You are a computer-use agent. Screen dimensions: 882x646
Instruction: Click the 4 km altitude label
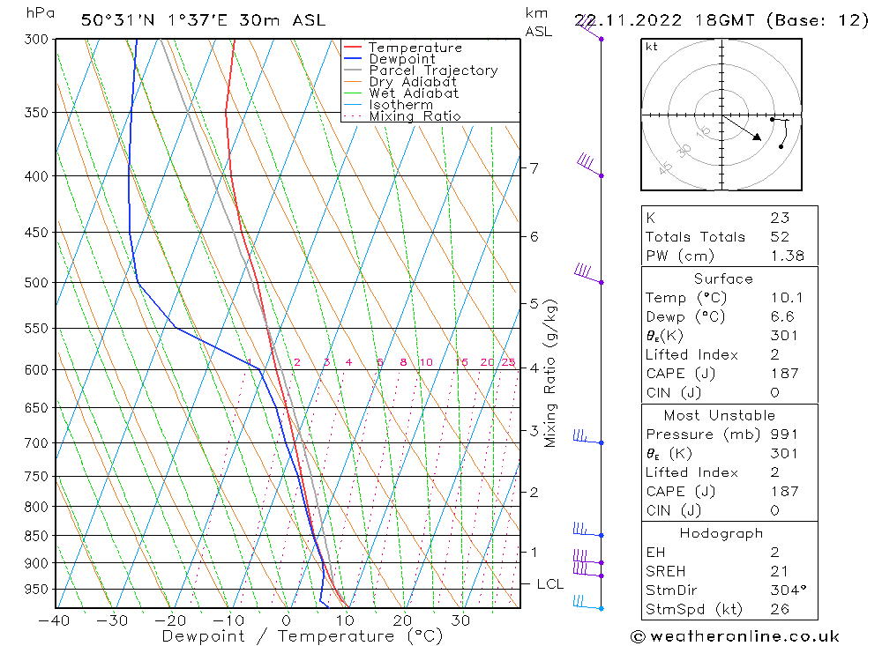[534, 368]
